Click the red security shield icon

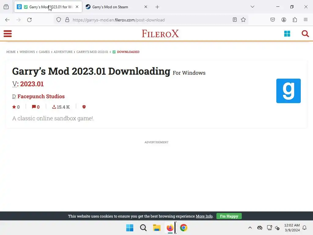pyautogui.click(x=84, y=107)
